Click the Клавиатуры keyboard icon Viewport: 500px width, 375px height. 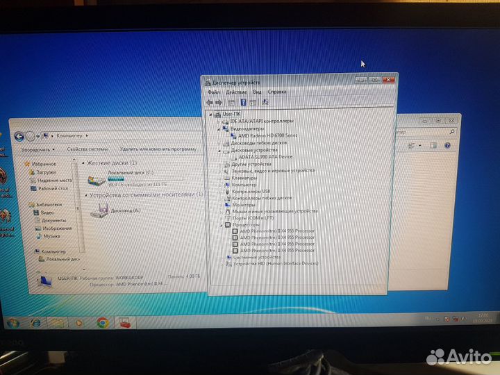click(226, 178)
